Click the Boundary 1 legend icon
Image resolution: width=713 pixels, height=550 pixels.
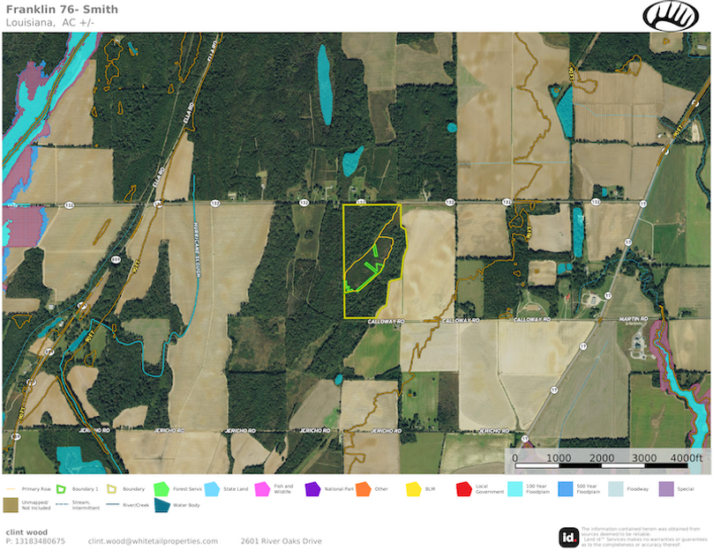[63, 487]
